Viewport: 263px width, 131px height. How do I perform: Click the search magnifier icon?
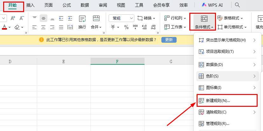tap(237, 5)
